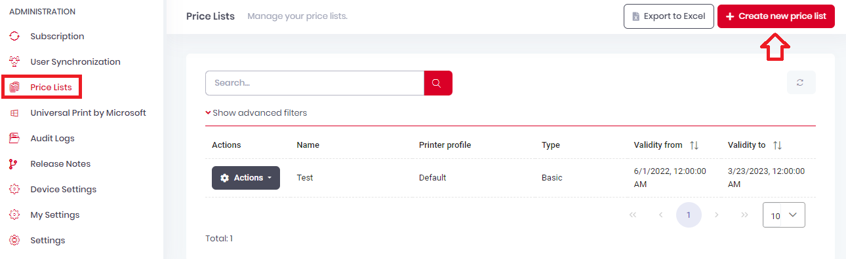
Task: Sort by Validity to column arrows
Action: [x=777, y=145]
